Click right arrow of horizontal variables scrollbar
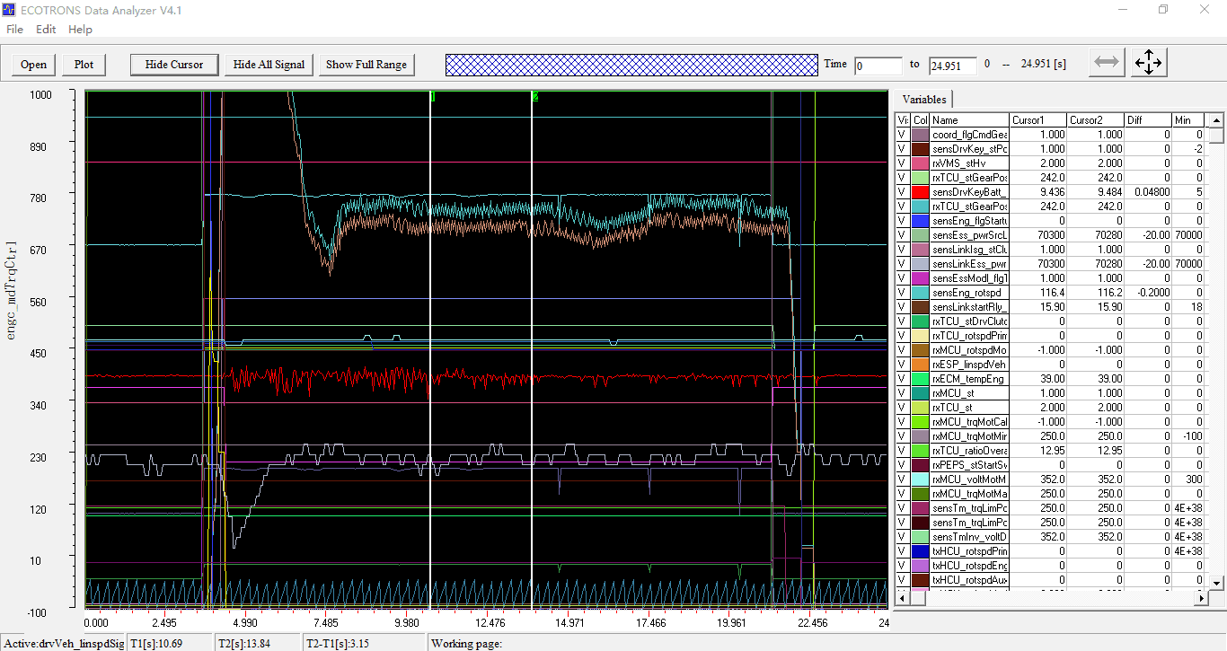Viewport: 1227px width, 651px height. pos(1202,597)
